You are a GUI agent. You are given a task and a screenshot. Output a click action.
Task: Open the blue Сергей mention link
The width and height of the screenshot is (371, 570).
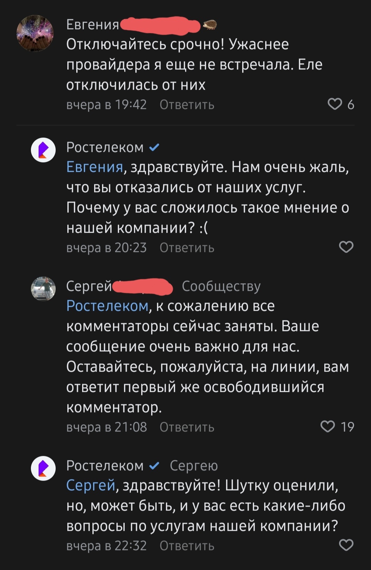pyautogui.click(x=91, y=485)
